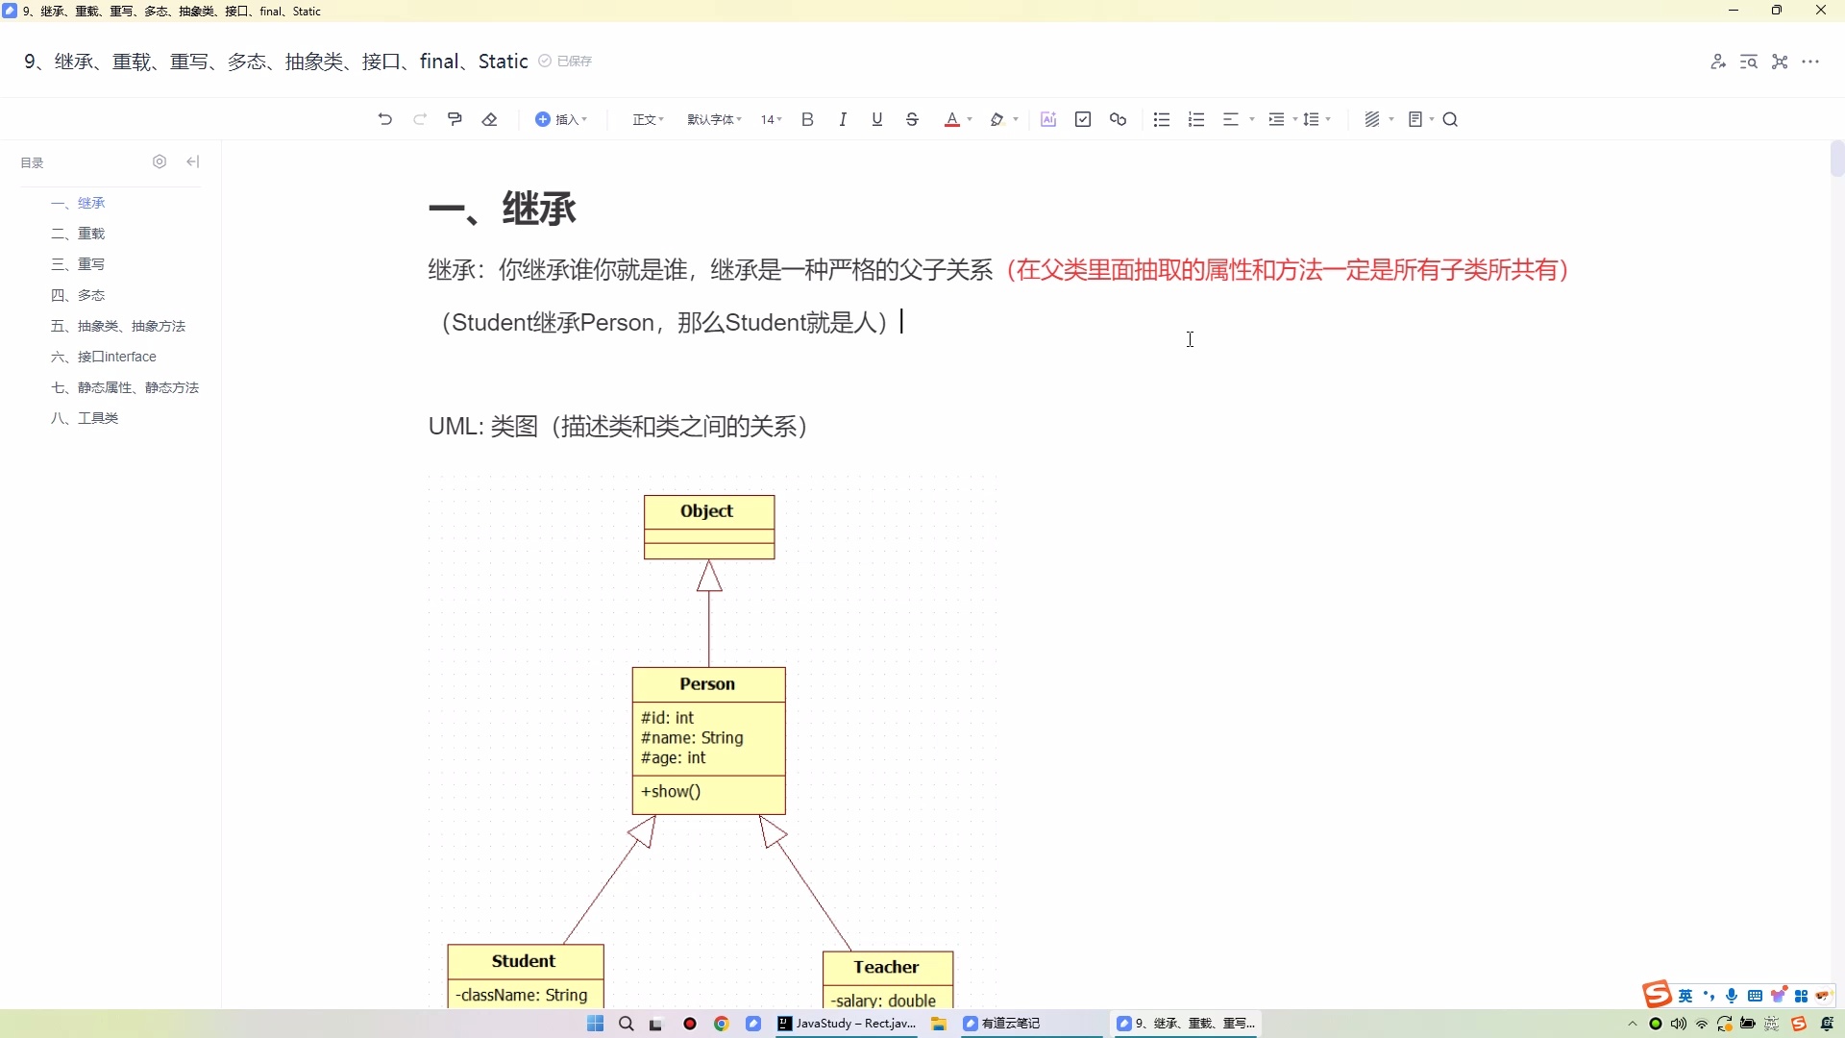Click the clear formatting eraser icon
The width and height of the screenshot is (1845, 1038).
[490, 118]
